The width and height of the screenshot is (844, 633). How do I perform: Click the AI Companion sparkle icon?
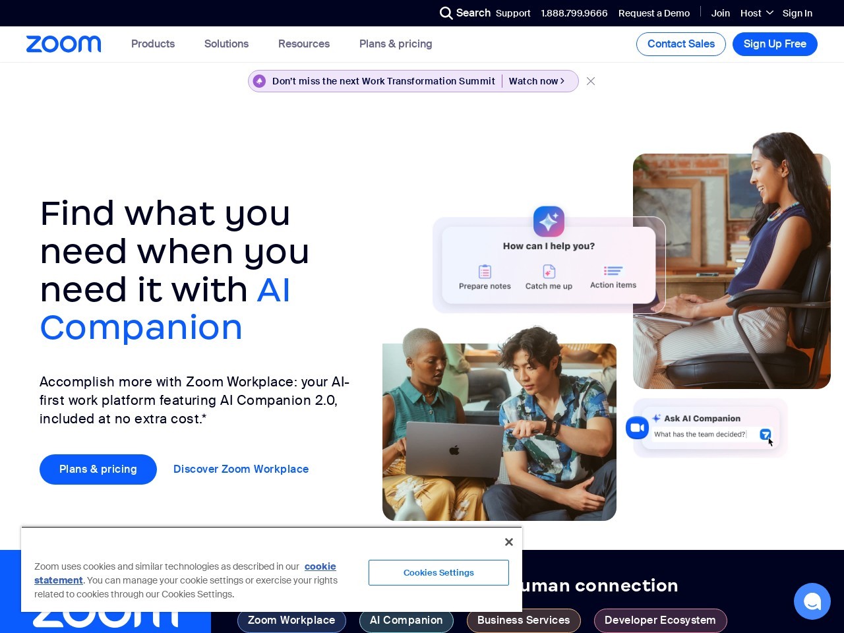click(549, 222)
